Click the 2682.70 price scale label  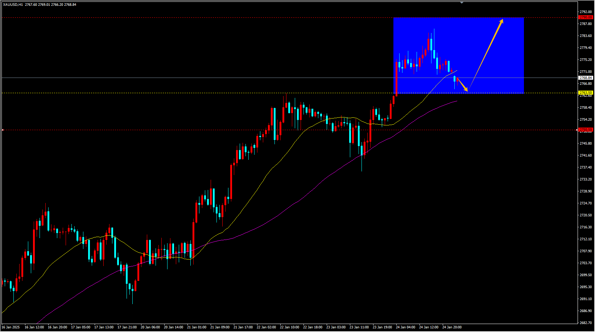(586, 323)
